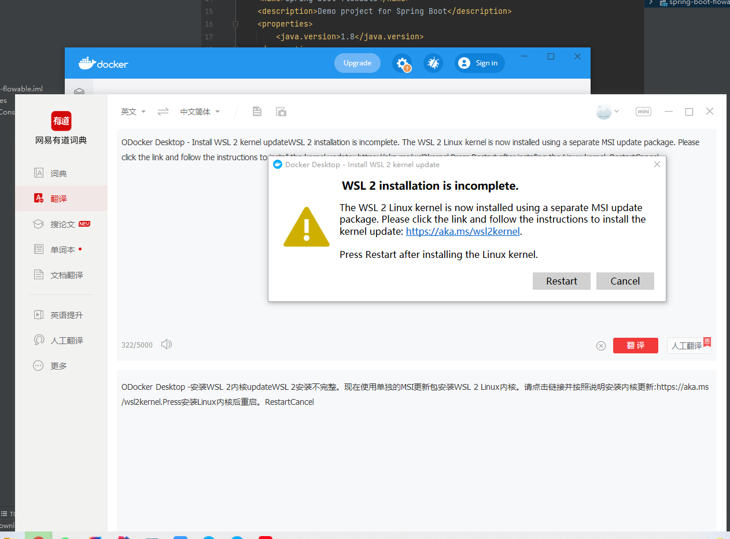Image resolution: width=730 pixels, height=539 pixels.
Task: Expand the spring-boot-flowable tree node
Action: [x=651, y=2]
